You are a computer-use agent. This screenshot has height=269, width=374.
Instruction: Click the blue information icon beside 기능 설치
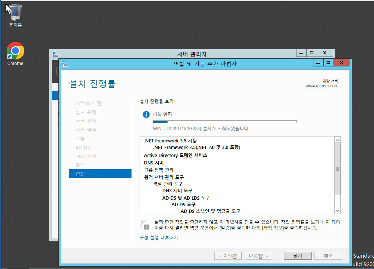point(146,114)
